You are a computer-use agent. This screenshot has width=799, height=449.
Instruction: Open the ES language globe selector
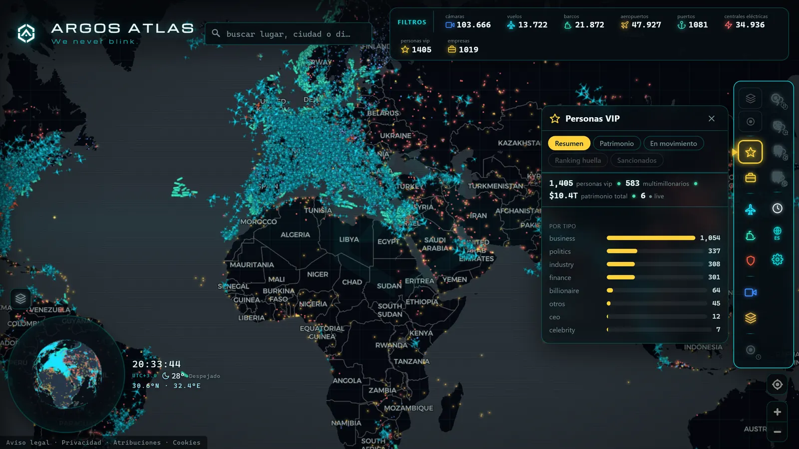tap(777, 233)
